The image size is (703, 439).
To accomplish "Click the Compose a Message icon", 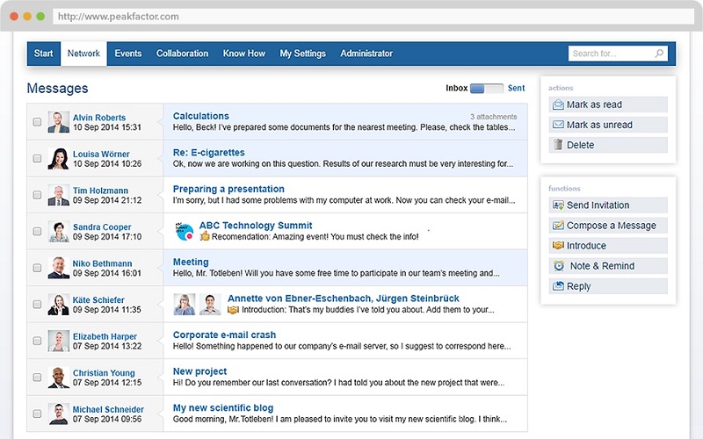I will 558,225.
